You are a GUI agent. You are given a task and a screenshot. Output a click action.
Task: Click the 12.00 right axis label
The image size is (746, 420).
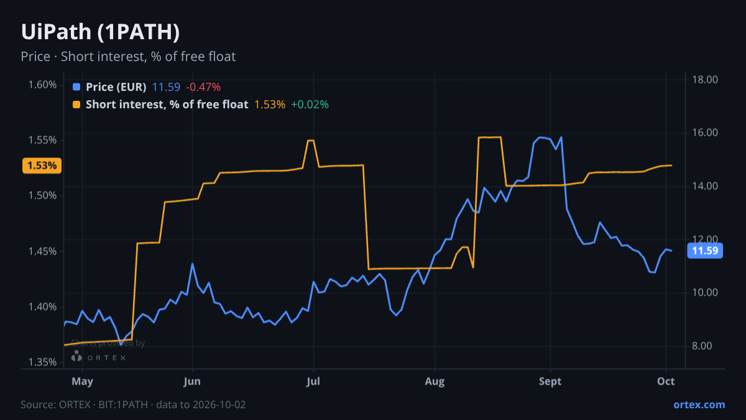click(x=705, y=240)
